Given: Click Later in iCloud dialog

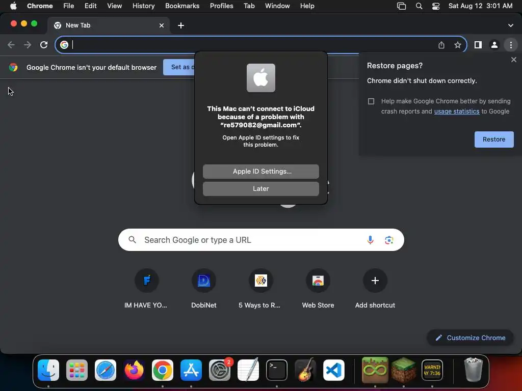Looking at the screenshot, I should point(260,188).
